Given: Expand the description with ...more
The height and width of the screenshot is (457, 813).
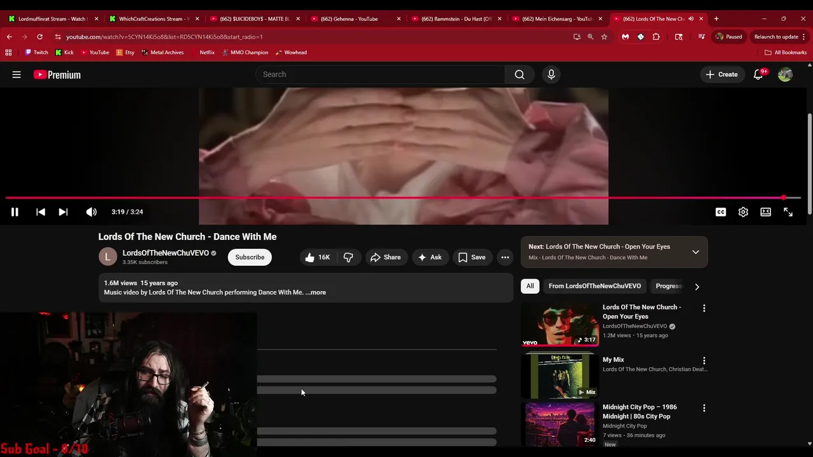Looking at the screenshot, I should 316,293.
